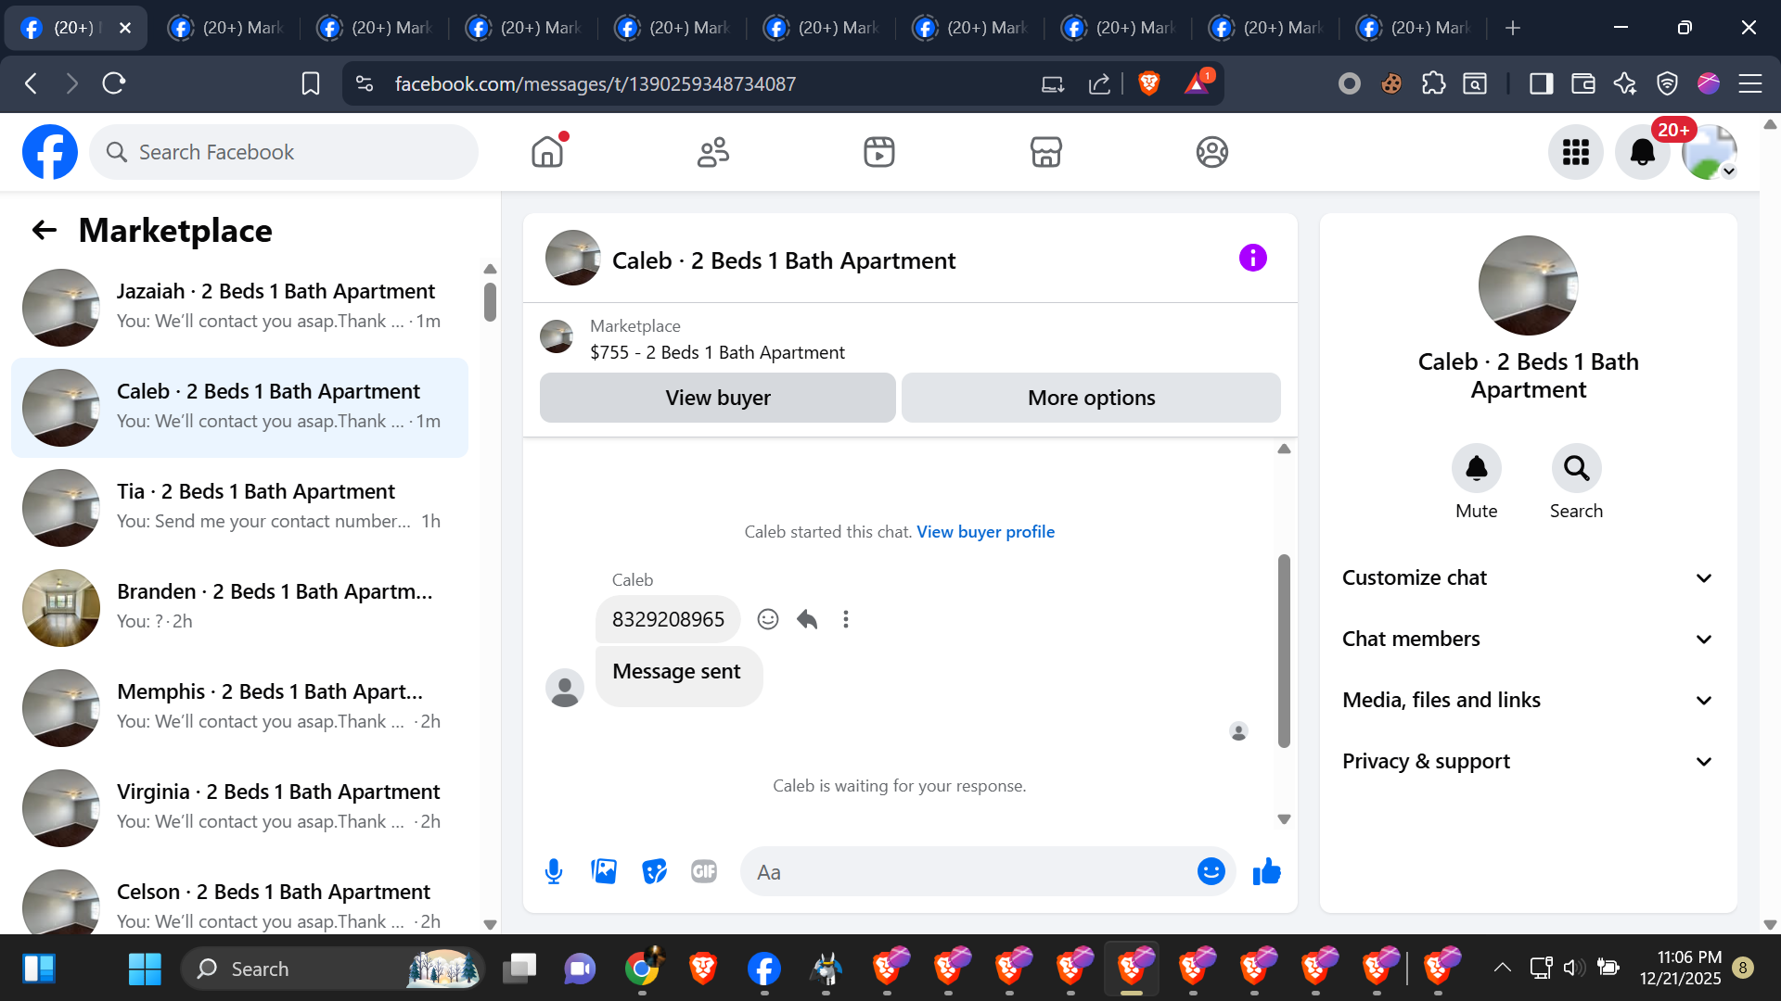This screenshot has height=1001, width=1781.
Task: Open the Tia apartment conversation
Action: point(239,507)
